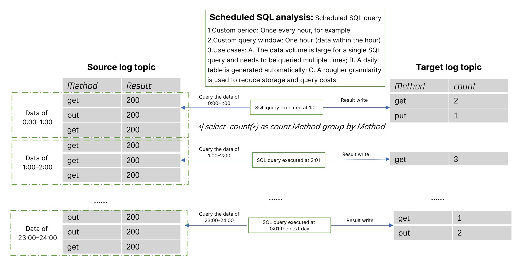
Task: Click 'put' row in 0:00–1:00 source data
Action: [73, 115]
